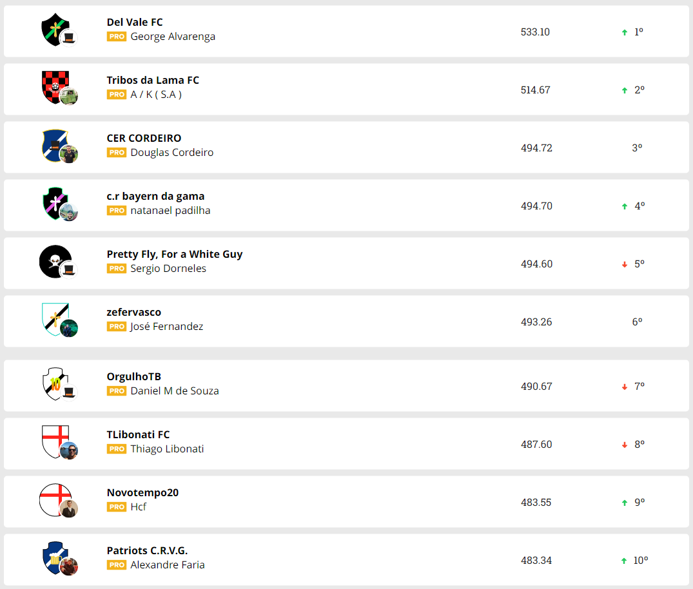Click the PRO badge next to Hcf
Viewport: 693px width, 589px height.
click(x=117, y=507)
